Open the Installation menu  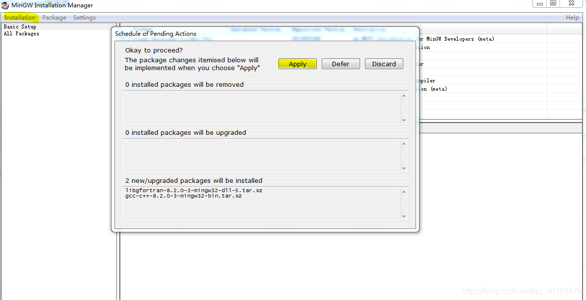click(x=20, y=18)
